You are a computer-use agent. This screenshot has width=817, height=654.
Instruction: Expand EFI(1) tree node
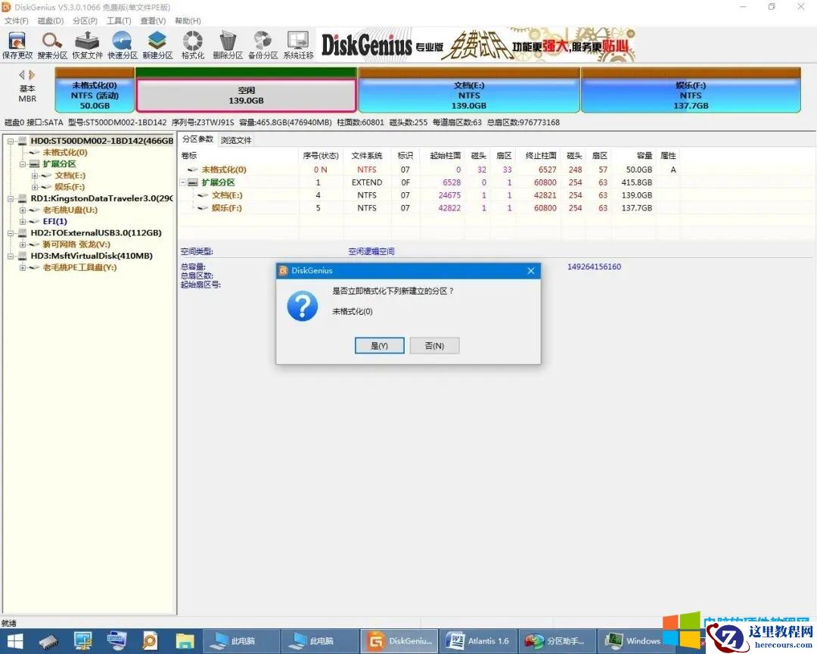click(x=23, y=221)
